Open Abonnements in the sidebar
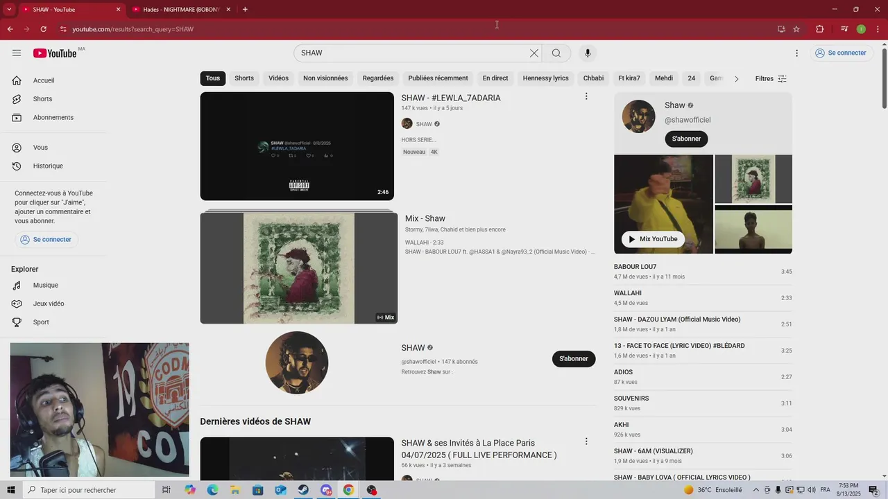 pyautogui.click(x=54, y=117)
